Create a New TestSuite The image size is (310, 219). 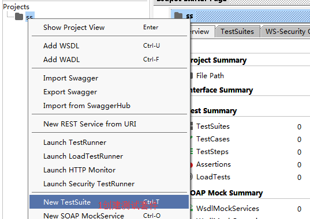(x=109, y=202)
